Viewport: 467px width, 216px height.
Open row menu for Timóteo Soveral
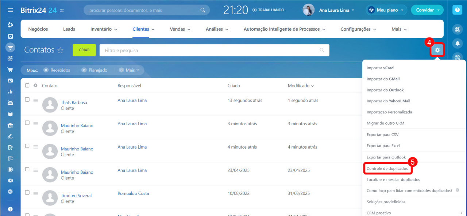(x=36, y=193)
